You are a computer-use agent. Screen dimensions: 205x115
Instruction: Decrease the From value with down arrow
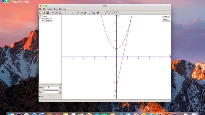[x=60, y=88]
